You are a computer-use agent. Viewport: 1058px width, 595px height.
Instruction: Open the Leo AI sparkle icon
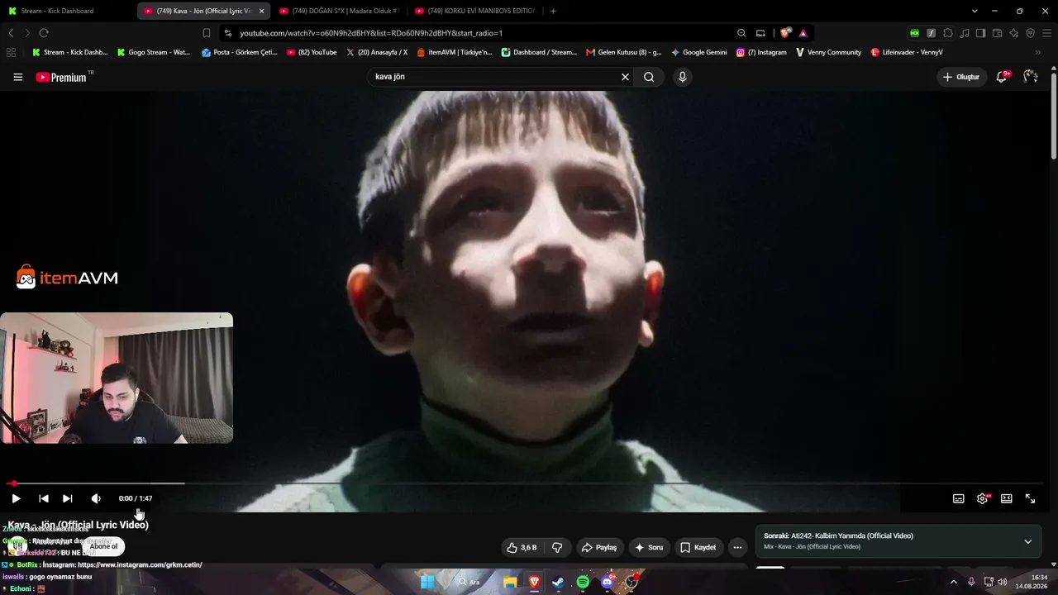[x=1014, y=33]
